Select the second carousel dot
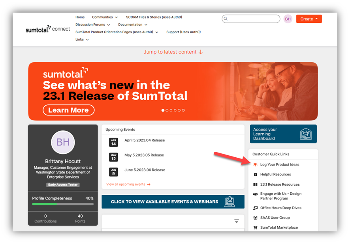350x244 pixels. coord(167,110)
